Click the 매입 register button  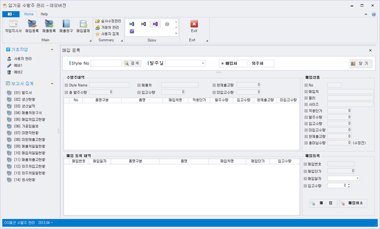pyautogui.click(x=323, y=203)
